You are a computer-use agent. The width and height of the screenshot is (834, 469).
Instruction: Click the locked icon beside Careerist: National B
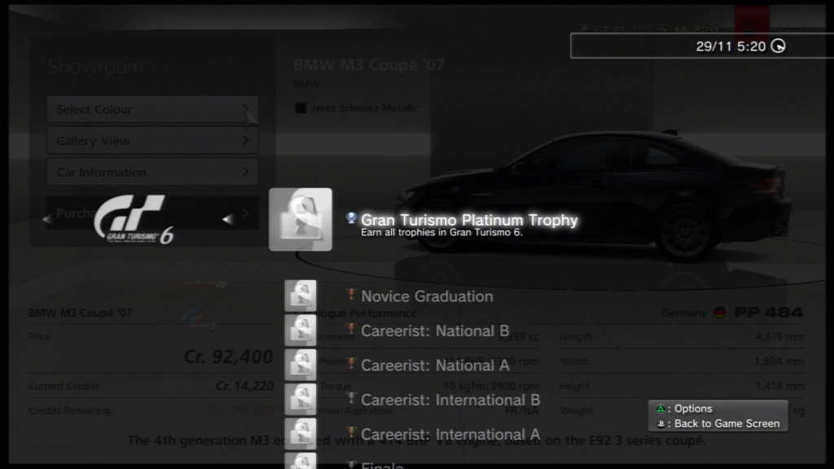[x=301, y=331]
